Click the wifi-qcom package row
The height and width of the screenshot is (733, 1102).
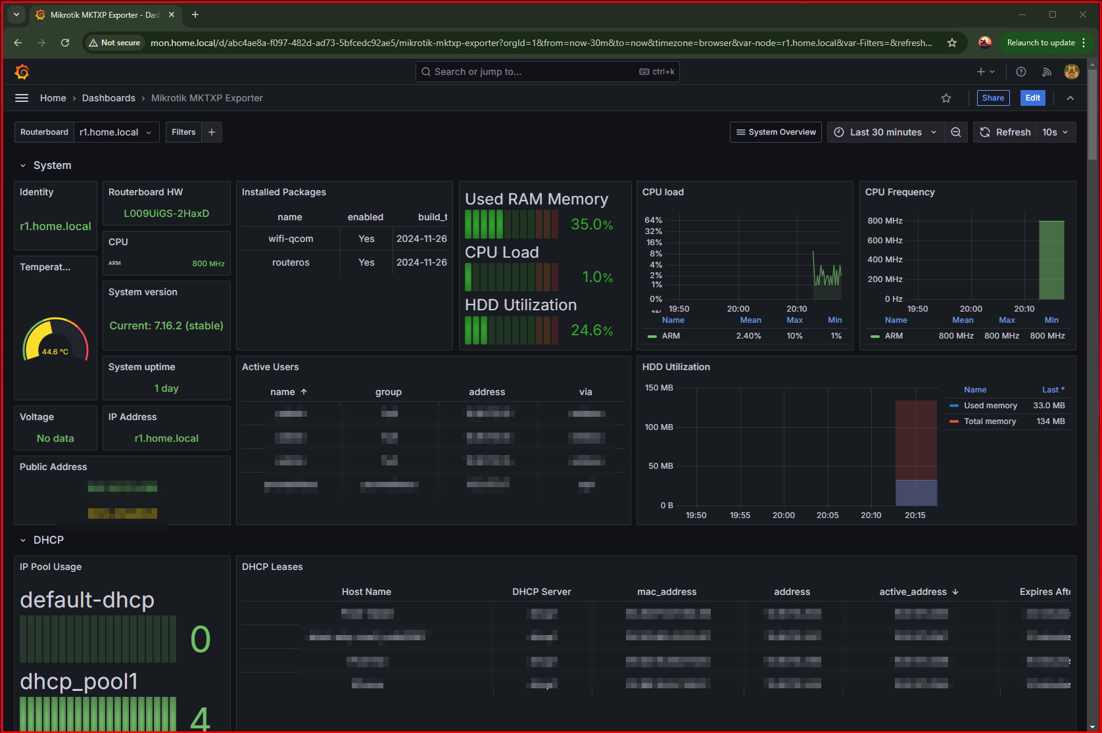[345, 239]
